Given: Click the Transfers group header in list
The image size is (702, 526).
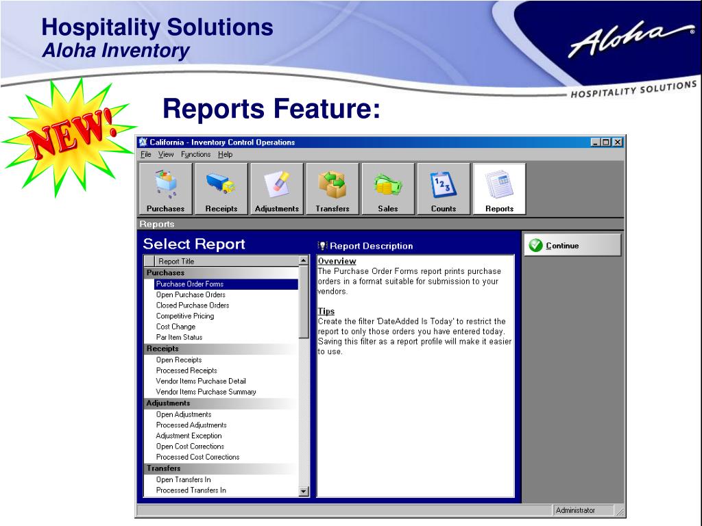Looking at the screenshot, I should 221,468.
